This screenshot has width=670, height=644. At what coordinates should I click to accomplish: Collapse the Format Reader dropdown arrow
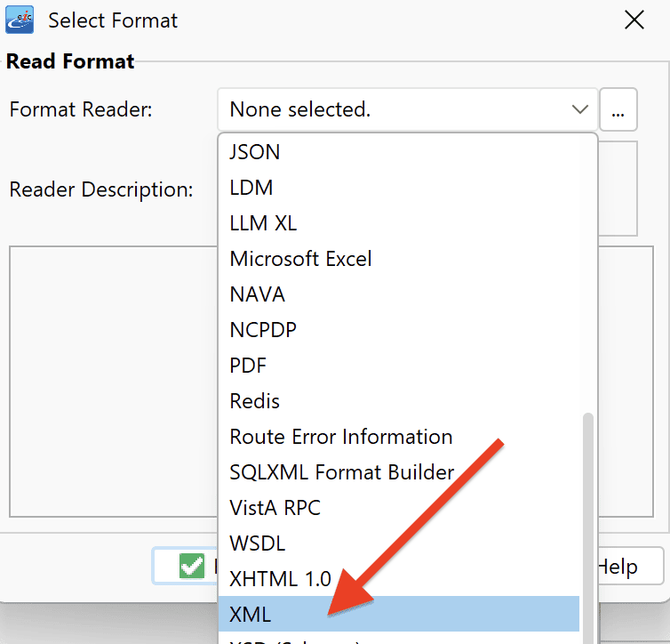[x=580, y=109]
